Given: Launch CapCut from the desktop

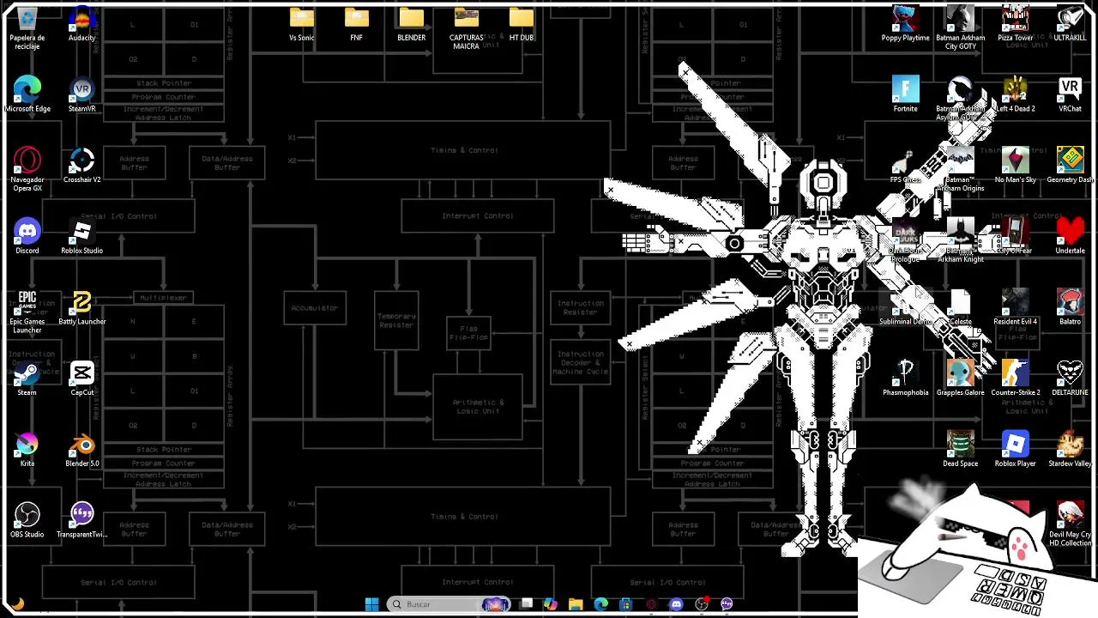Looking at the screenshot, I should pos(82,378).
